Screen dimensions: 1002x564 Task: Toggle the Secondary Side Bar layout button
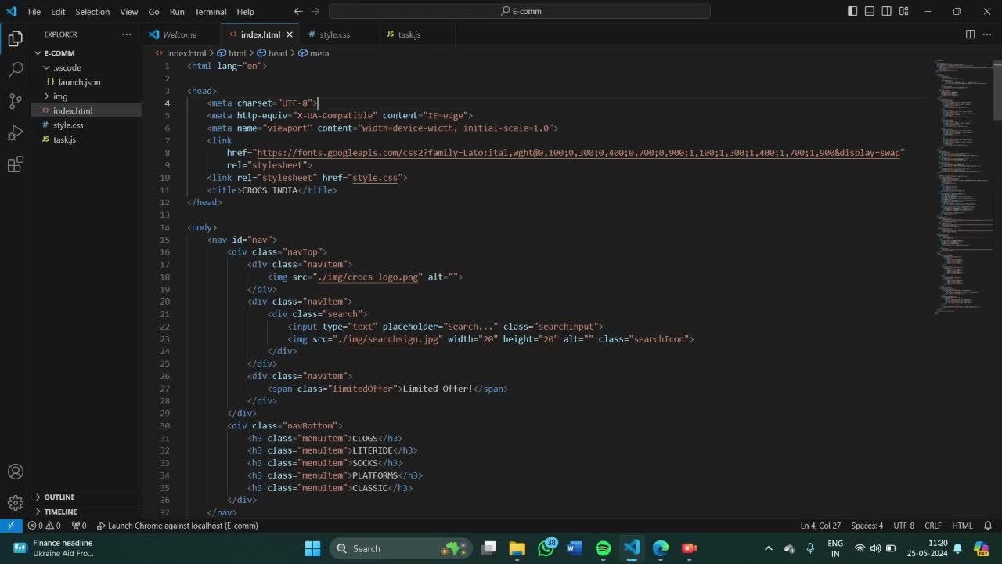pos(887,12)
